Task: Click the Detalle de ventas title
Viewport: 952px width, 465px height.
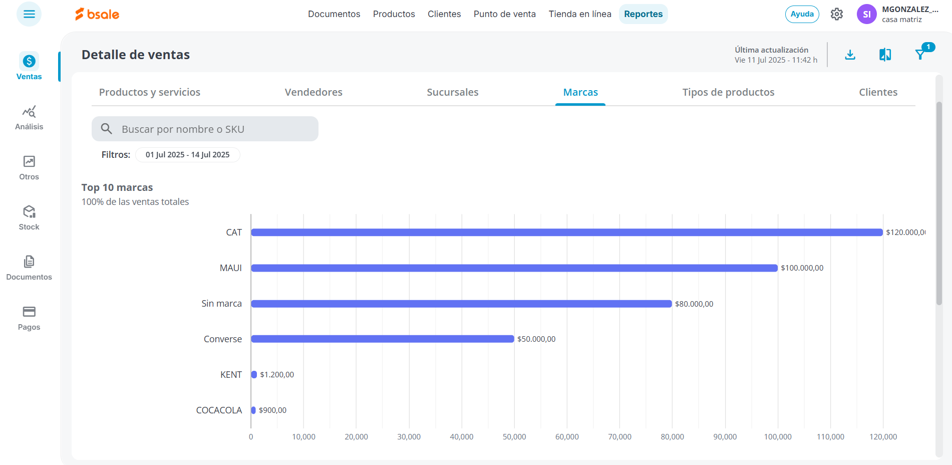Action: (136, 55)
